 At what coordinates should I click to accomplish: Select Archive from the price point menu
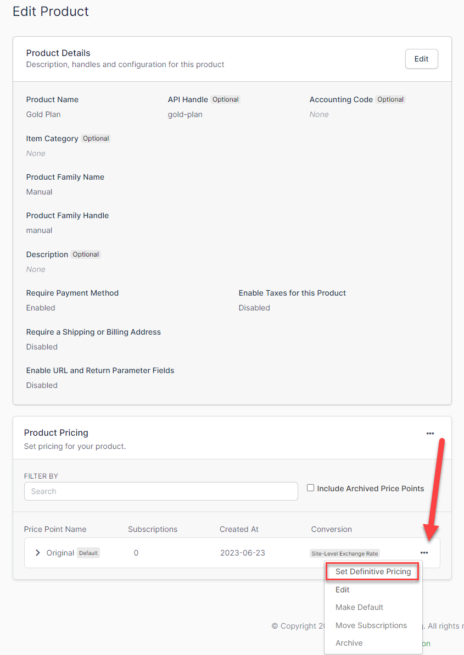[349, 643]
